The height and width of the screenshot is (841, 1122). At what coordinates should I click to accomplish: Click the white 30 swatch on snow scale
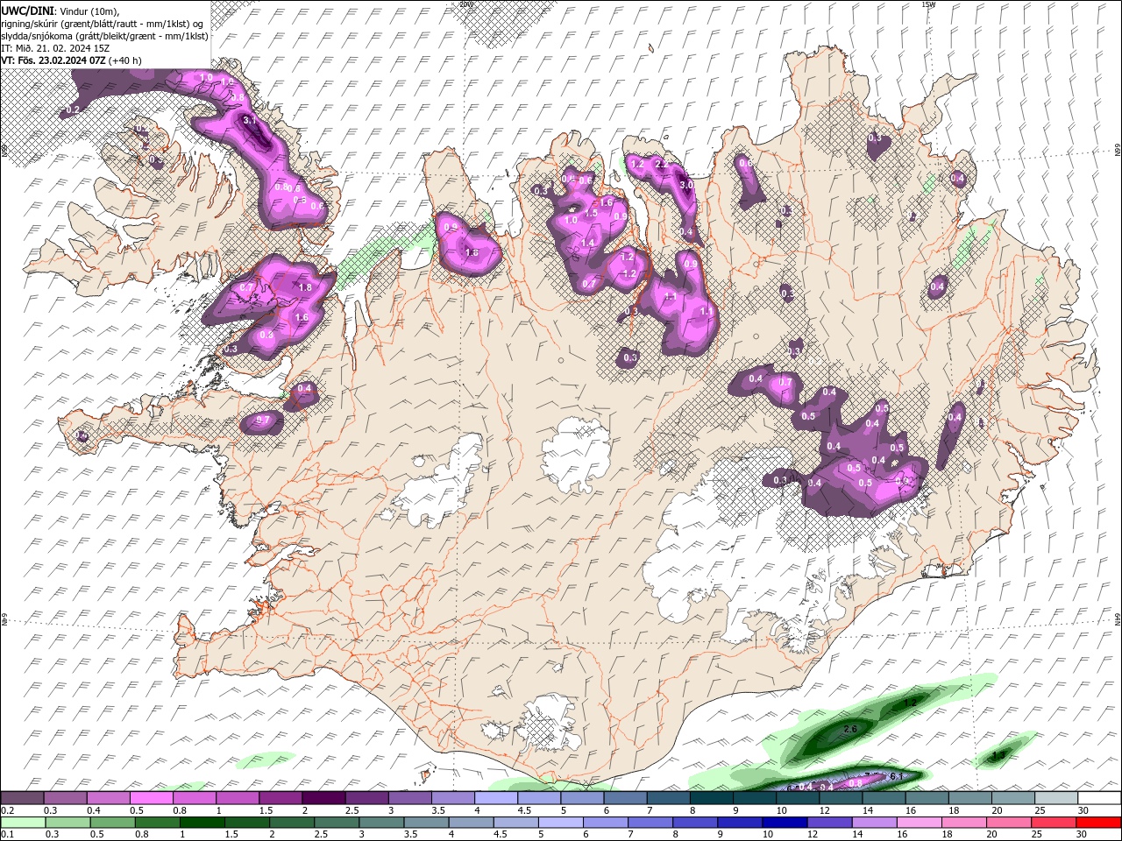pyautogui.click(x=1099, y=798)
